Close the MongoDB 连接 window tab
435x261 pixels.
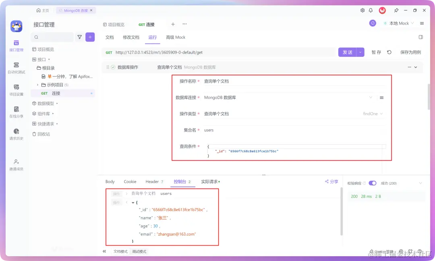click(91, 10)
